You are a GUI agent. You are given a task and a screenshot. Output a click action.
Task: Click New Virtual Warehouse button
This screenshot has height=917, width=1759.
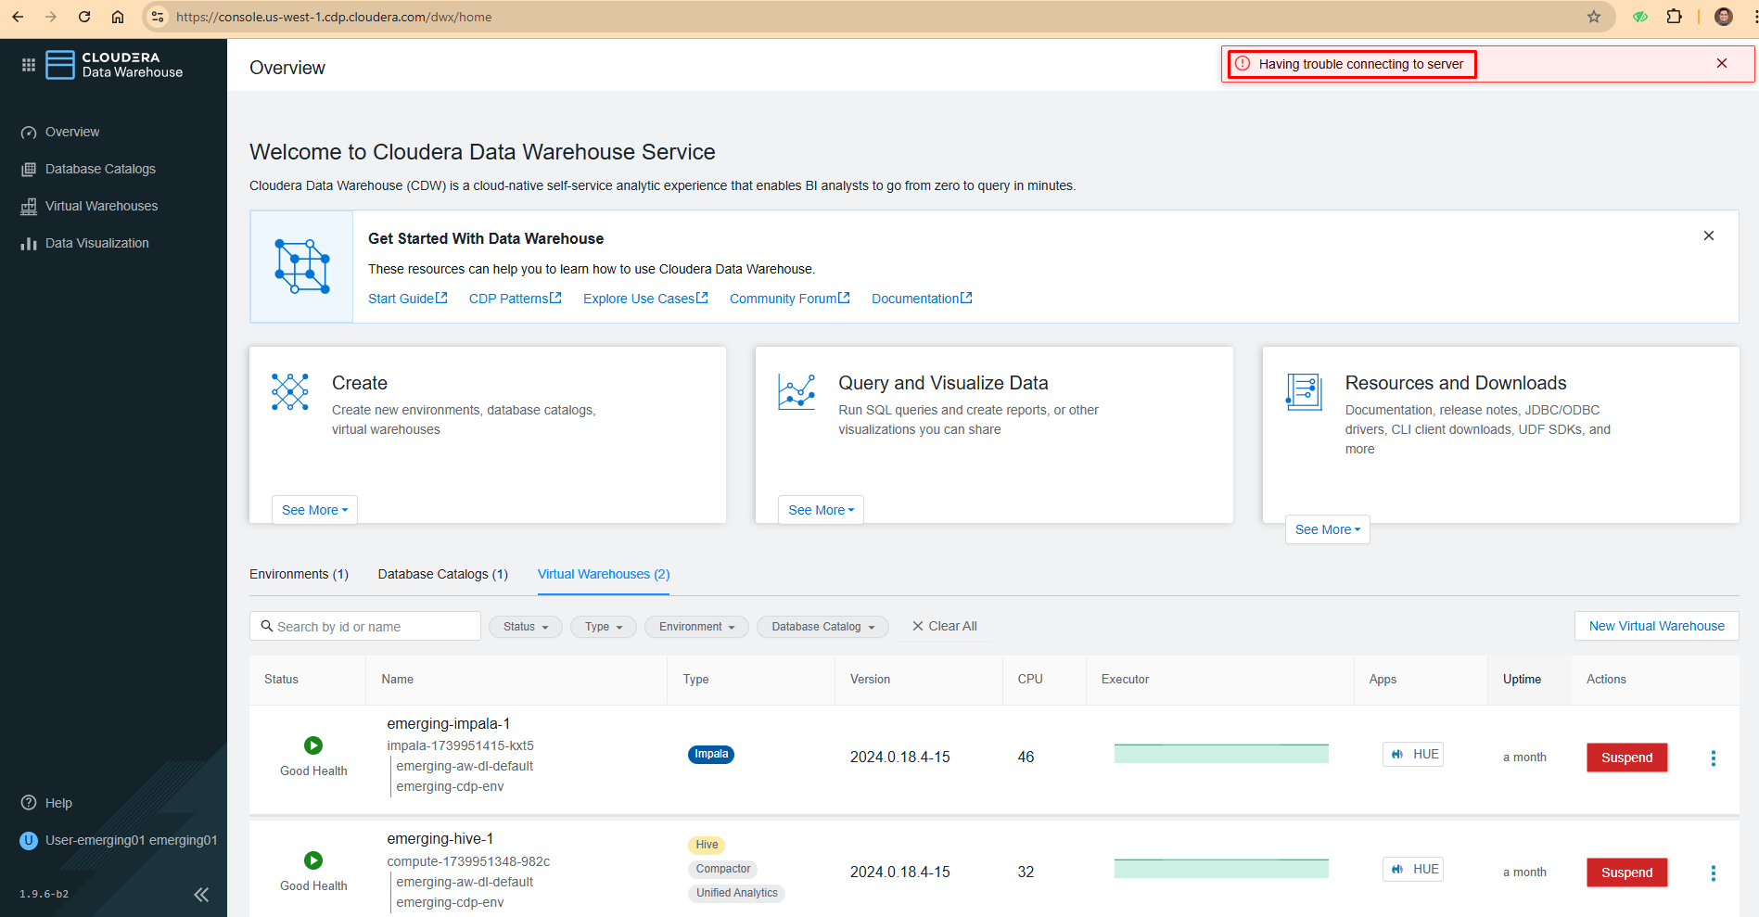1656,626
